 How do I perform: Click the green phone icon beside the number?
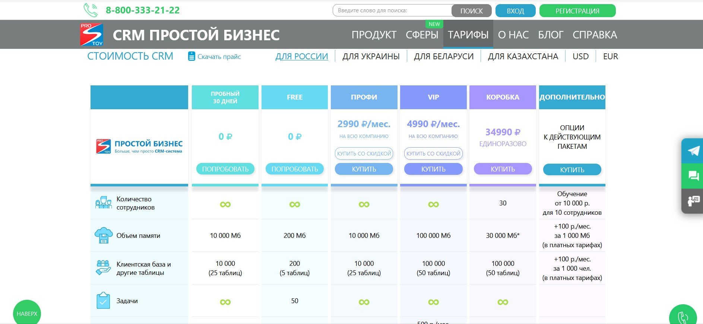point(91,10)
